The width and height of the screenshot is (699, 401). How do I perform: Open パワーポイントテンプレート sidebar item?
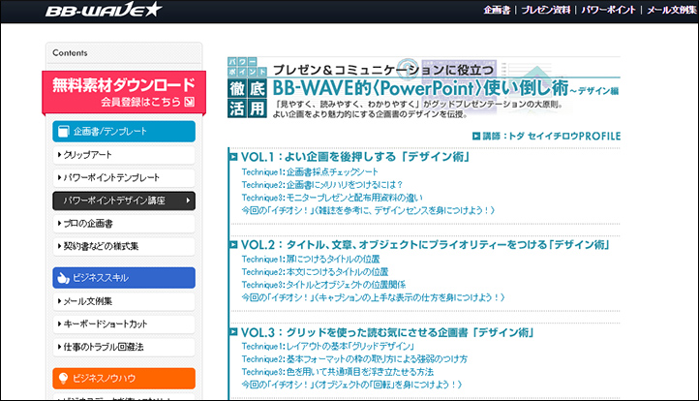pyautogui.click(x=124, y=177)
